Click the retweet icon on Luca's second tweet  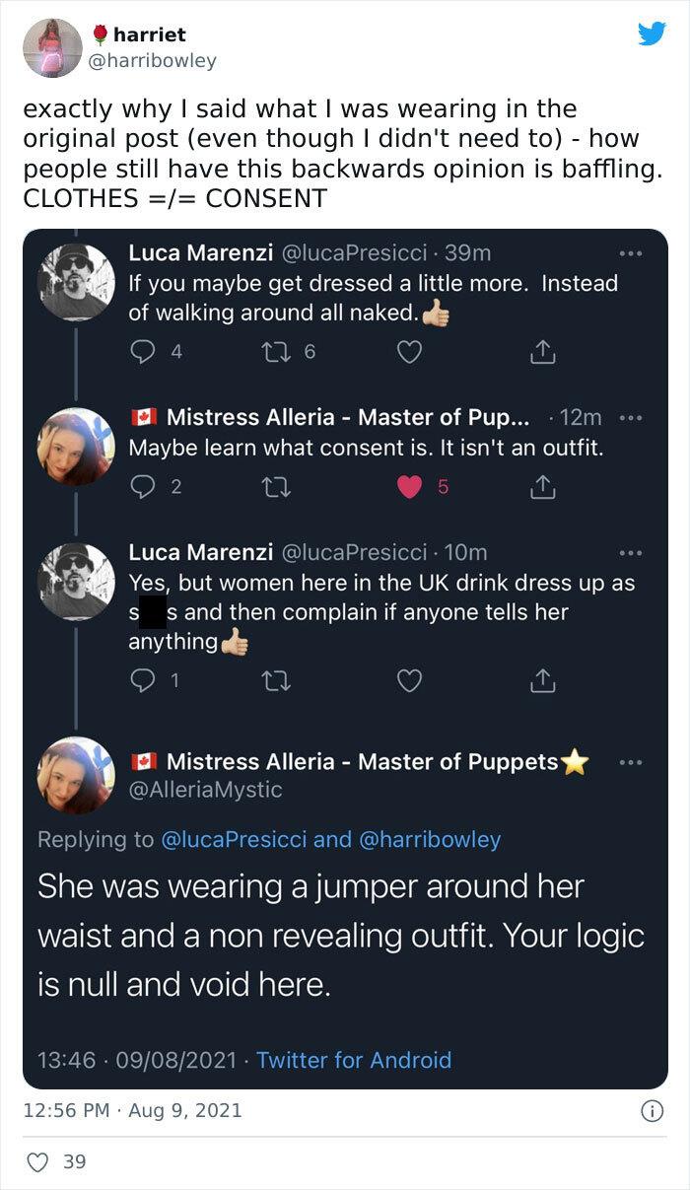(277, 678)
